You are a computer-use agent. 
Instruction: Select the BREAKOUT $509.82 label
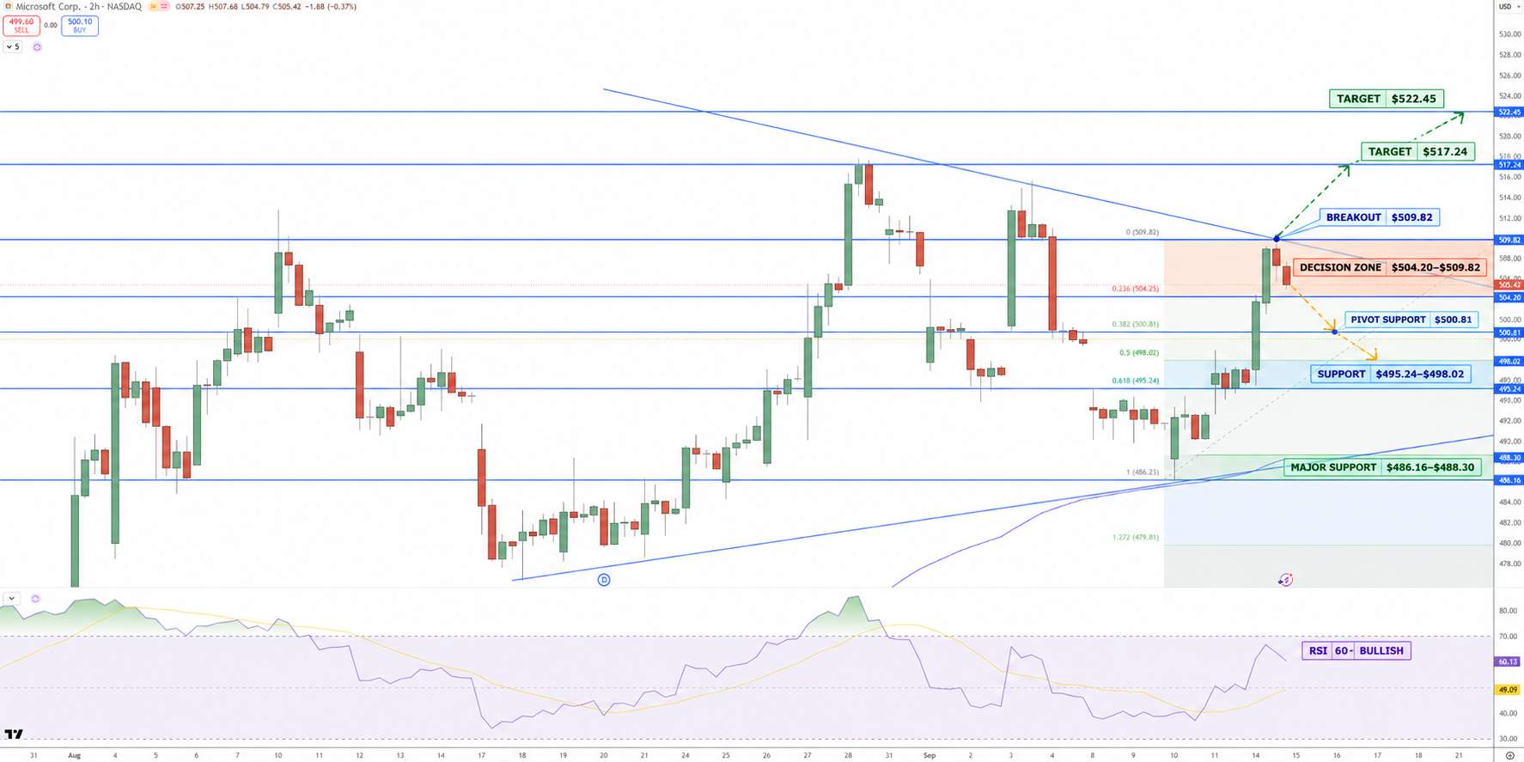pyautogui.click(x=1379, y=217)
